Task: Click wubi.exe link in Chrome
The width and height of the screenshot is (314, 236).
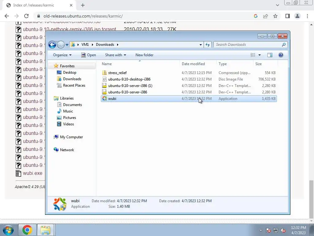Action: point(33,173)
